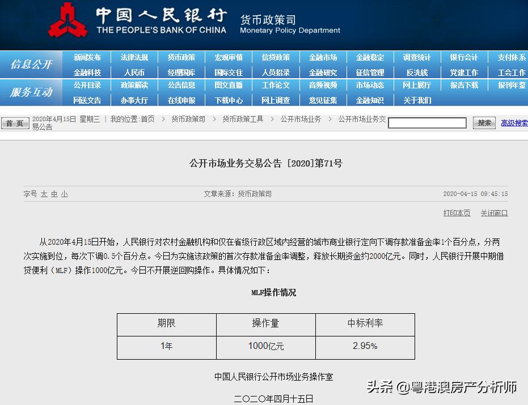528x405 pixels.
Task: Select medium font size 中
Action: tap(56, 194)
